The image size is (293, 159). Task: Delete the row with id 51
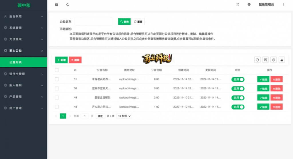coord(277,79)
